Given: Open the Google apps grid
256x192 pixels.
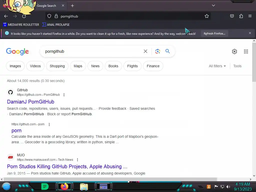Looking at the screenshot, I should tap(246, 51).
